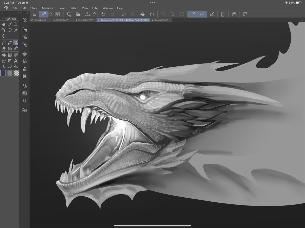Select the Frame border tool
This screenshot has width=305, height=228.
(4, 61)
